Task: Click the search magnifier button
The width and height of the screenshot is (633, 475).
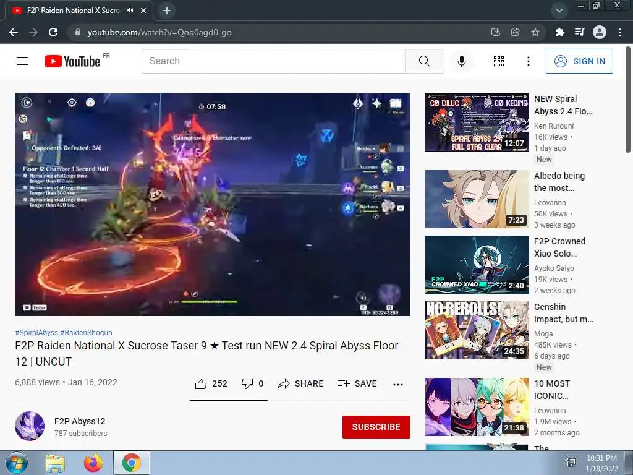Action: point(424,61)
